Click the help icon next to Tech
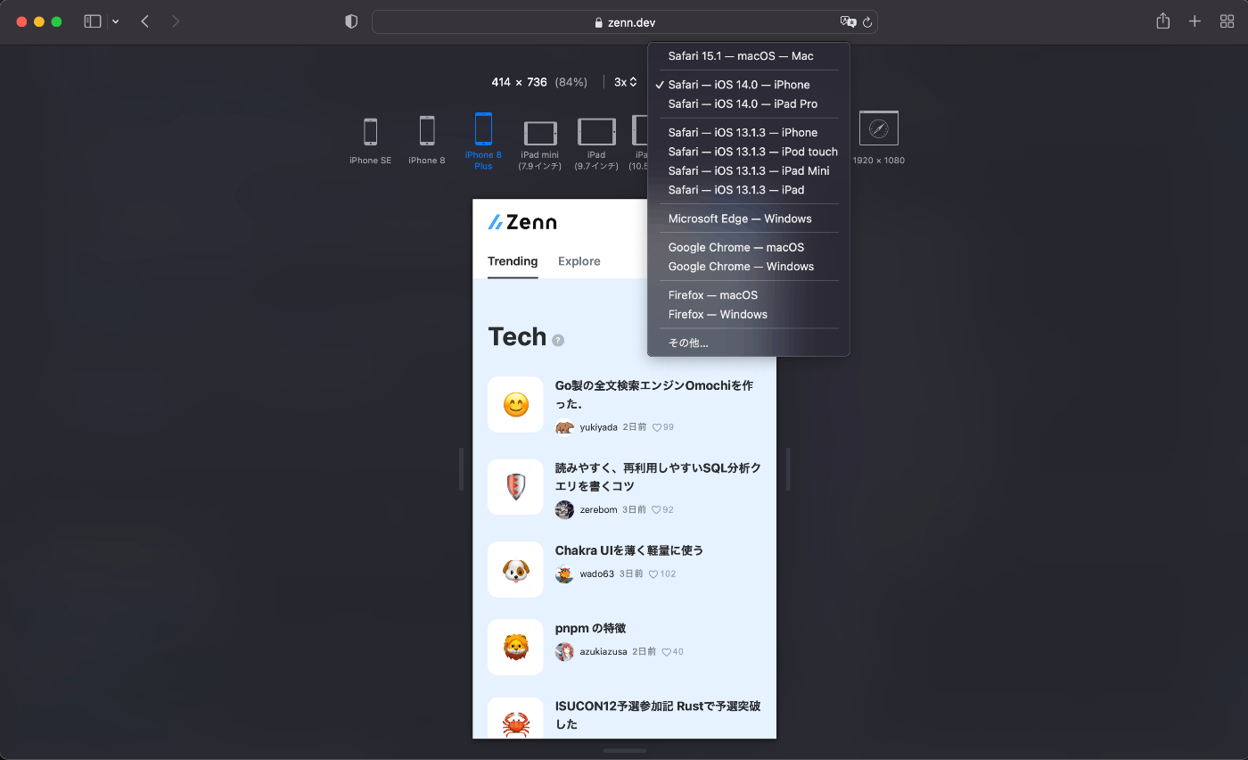The width and height of the screenshot is (1248, 760). [x=558, y=340]
